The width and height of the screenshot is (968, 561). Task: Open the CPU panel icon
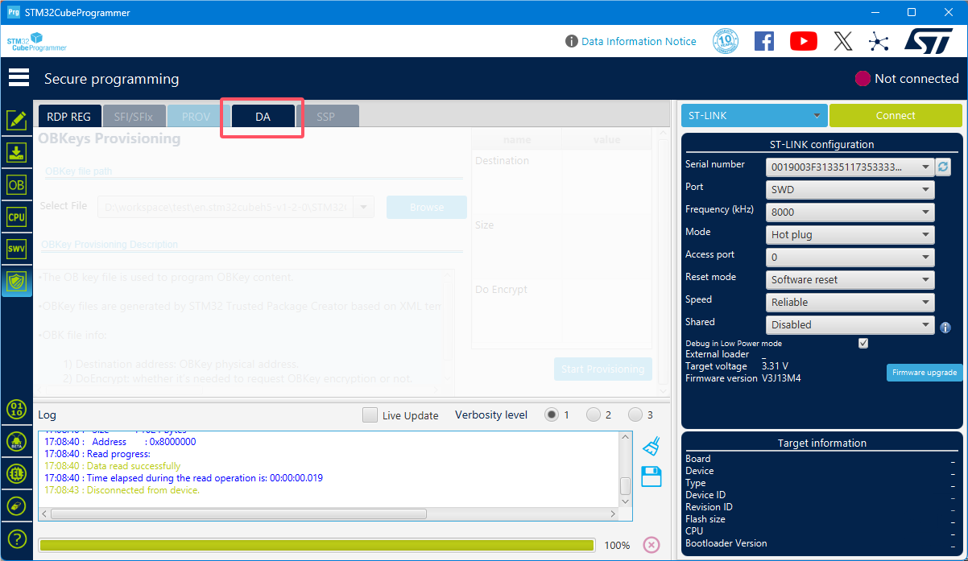point(16,217)
